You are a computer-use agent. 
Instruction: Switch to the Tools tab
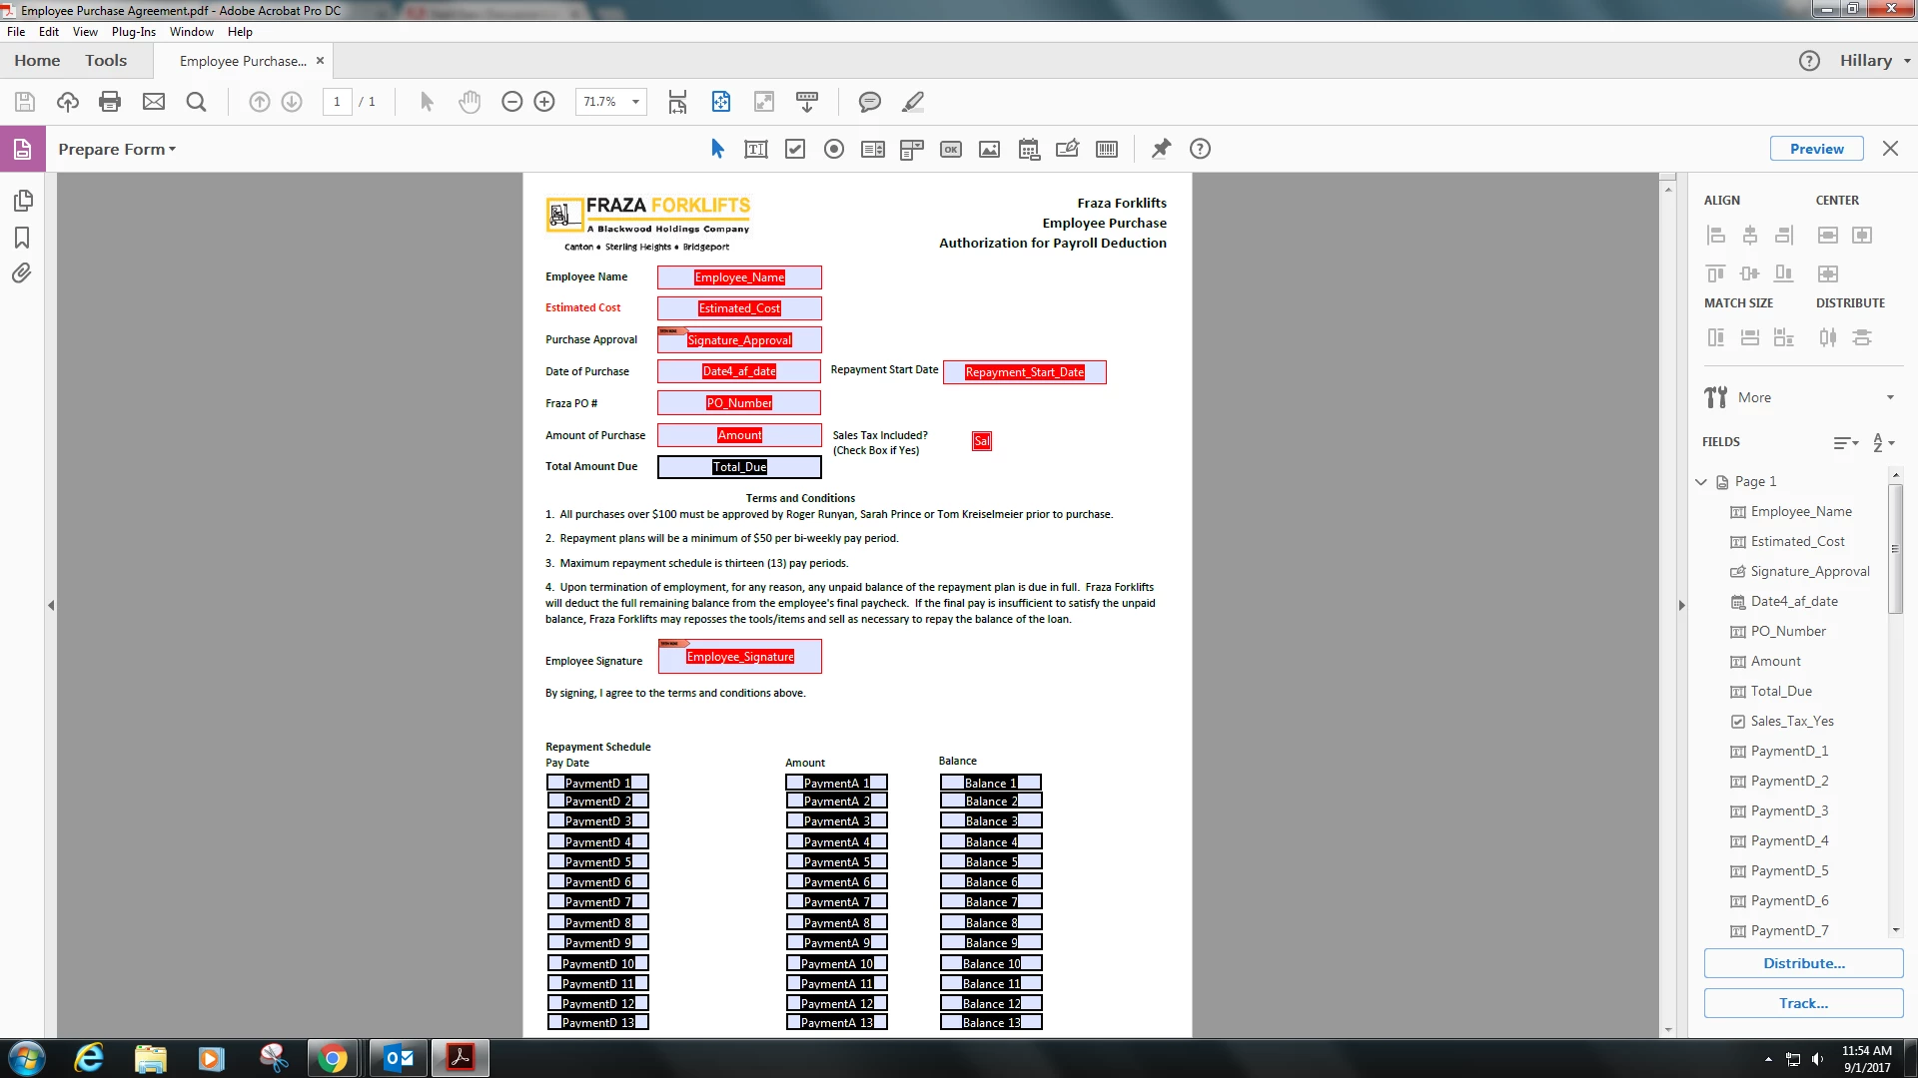[x=106, y=61]
